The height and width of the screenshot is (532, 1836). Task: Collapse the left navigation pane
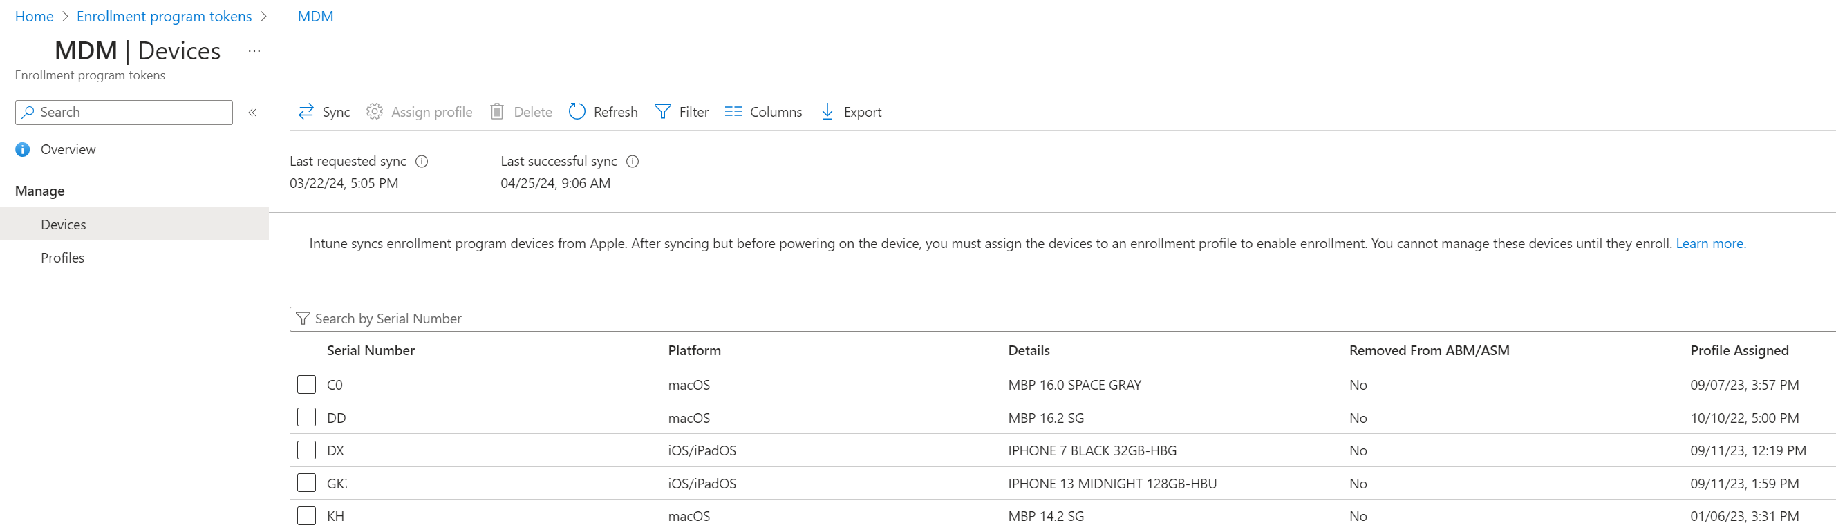tap(252, 113)
